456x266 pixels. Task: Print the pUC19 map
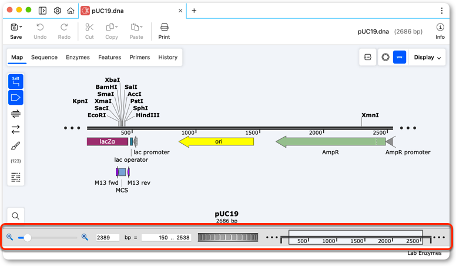tap(165, 31)
